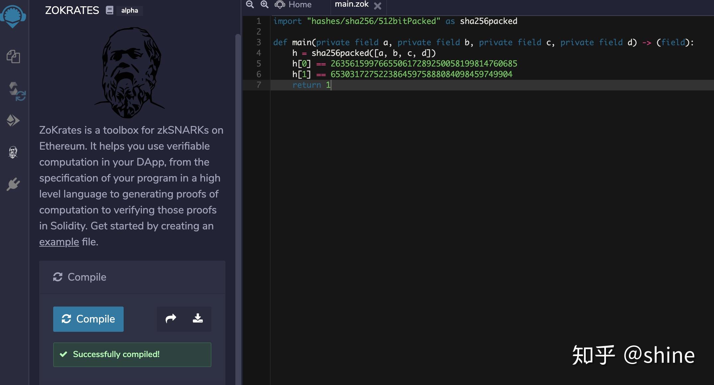This screenshot has width=714, height=385.
Task: Switch to the Home tab
Action: tap(293, 5)
